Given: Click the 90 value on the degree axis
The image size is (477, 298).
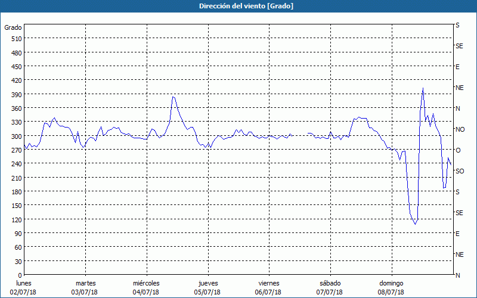Looking at the screenshot, I should (18, 234).
